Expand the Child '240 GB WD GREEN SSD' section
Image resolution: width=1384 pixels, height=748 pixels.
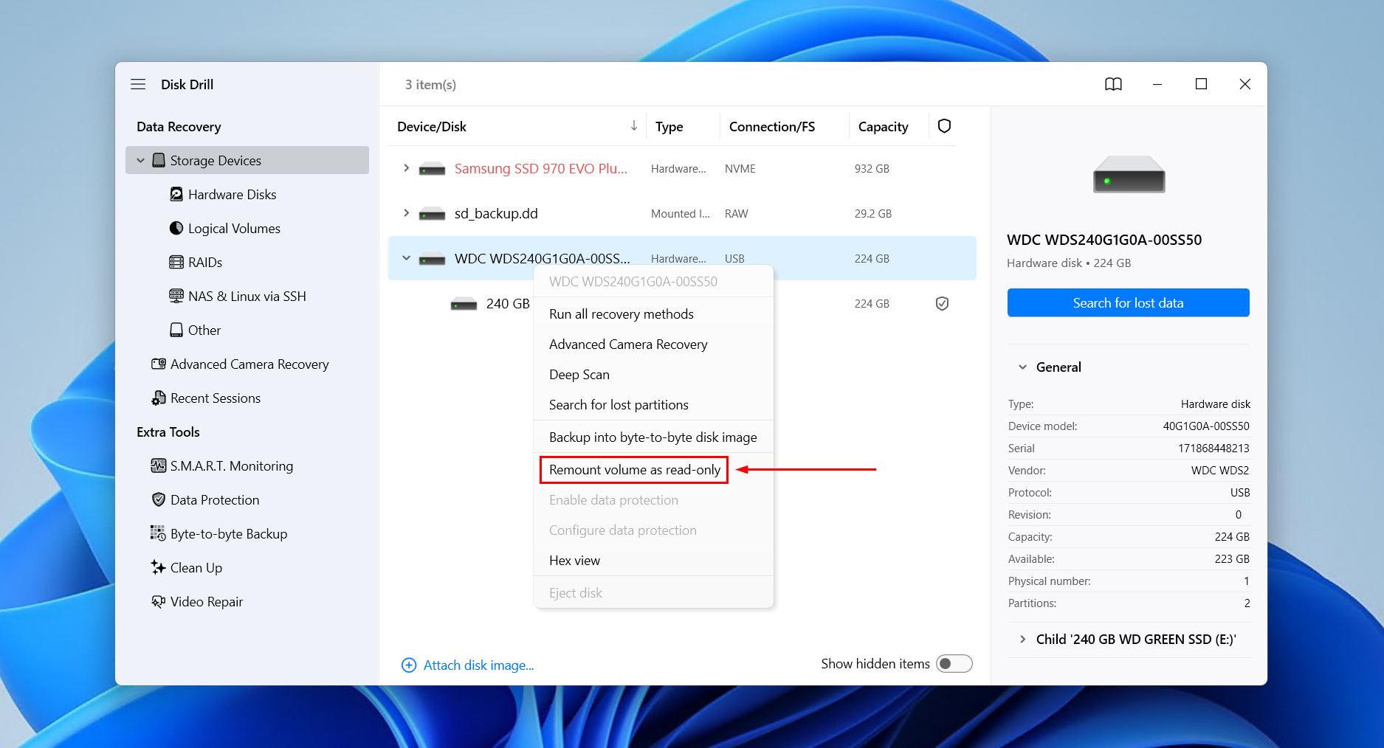click(1023, 639)
